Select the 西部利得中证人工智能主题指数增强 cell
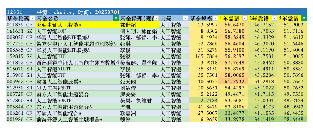 77,63
